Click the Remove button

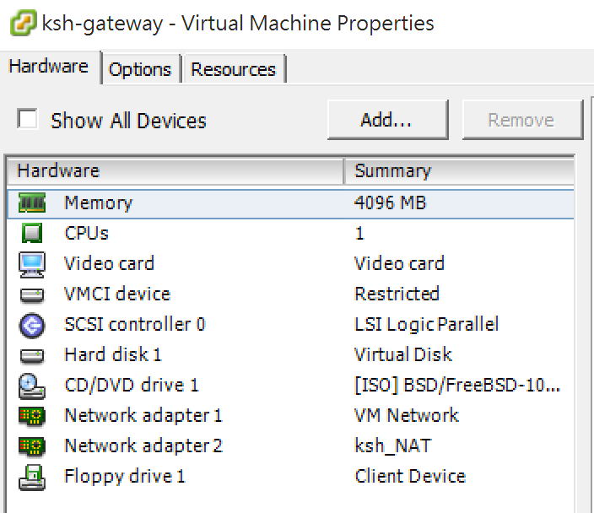pos(521,120)
